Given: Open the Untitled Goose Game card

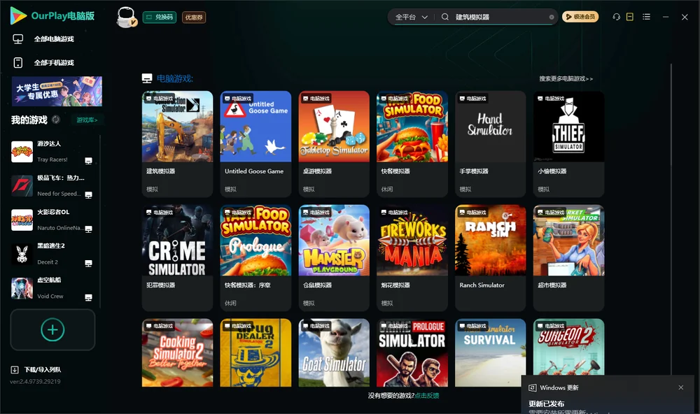Looking at the screenshot, I should coord(255,143).
